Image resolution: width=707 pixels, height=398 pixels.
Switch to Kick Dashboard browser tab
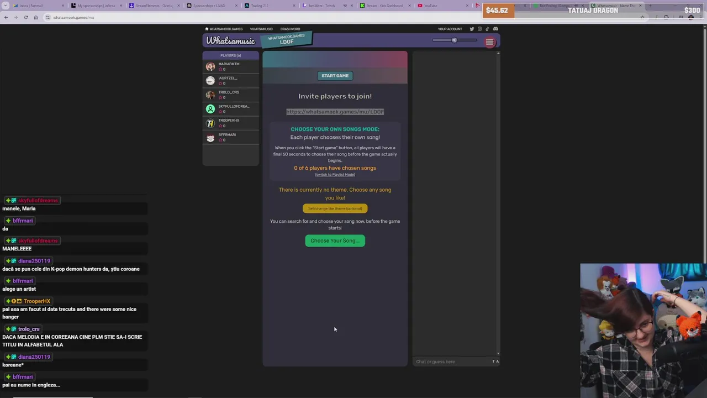click(x=385, y=6)
